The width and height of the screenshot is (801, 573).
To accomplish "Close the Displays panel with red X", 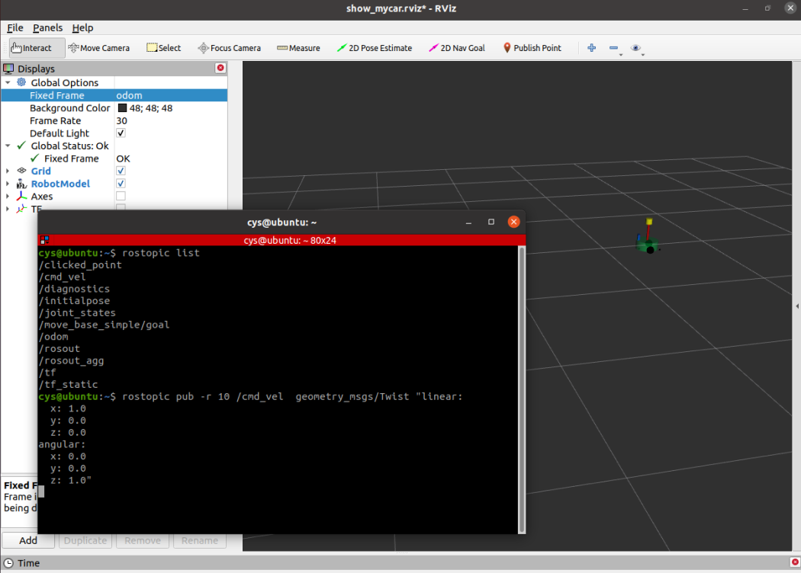I will click(220, 68).
